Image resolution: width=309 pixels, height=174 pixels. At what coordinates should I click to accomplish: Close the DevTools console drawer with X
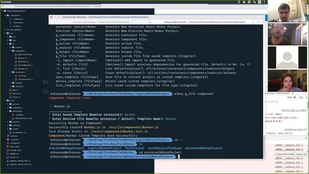click(306, 138)
